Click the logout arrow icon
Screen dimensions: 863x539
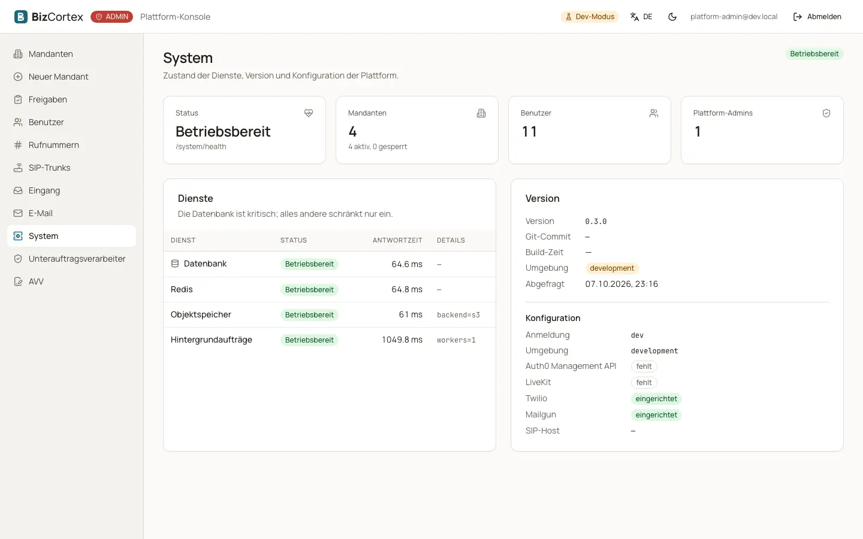798,17
